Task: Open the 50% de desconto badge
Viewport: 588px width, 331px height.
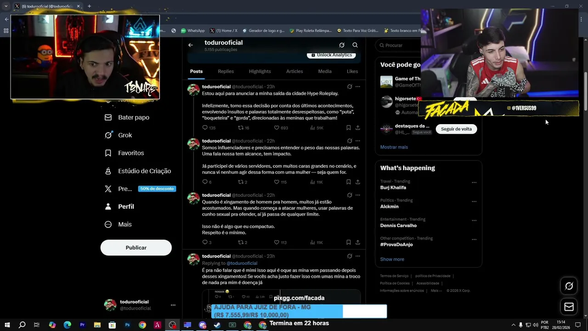Action: (x=157, y=188)
